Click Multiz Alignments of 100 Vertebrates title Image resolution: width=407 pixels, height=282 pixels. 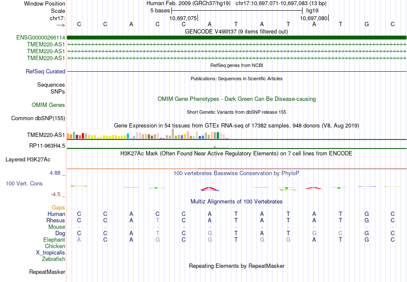[236, 202]
